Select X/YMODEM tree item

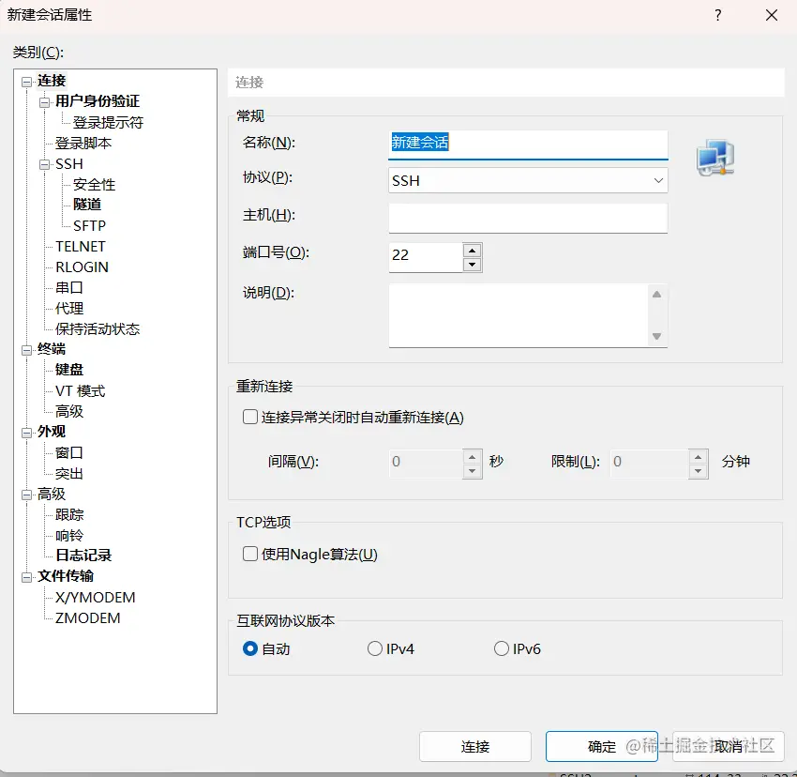95,598
